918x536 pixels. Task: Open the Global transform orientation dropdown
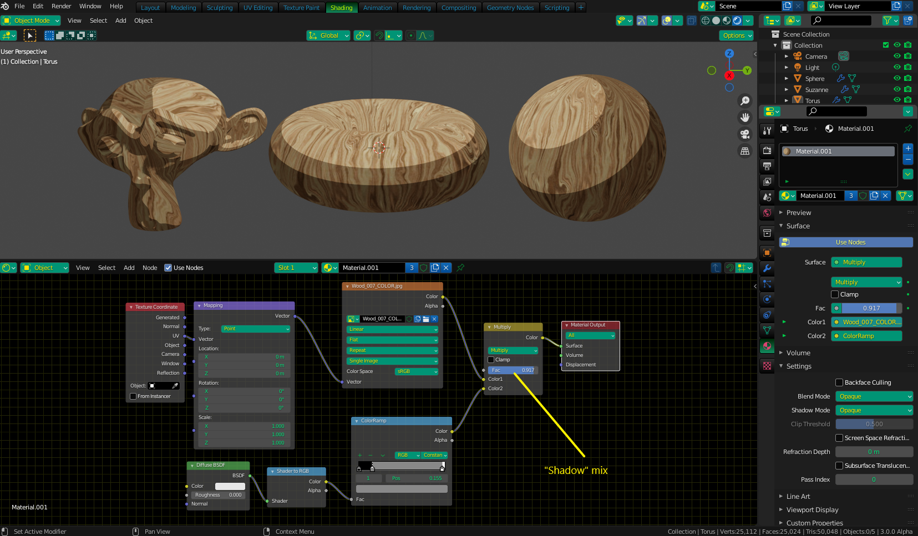(328, 35)
